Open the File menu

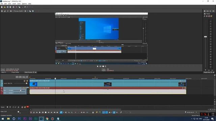point(2,4)
